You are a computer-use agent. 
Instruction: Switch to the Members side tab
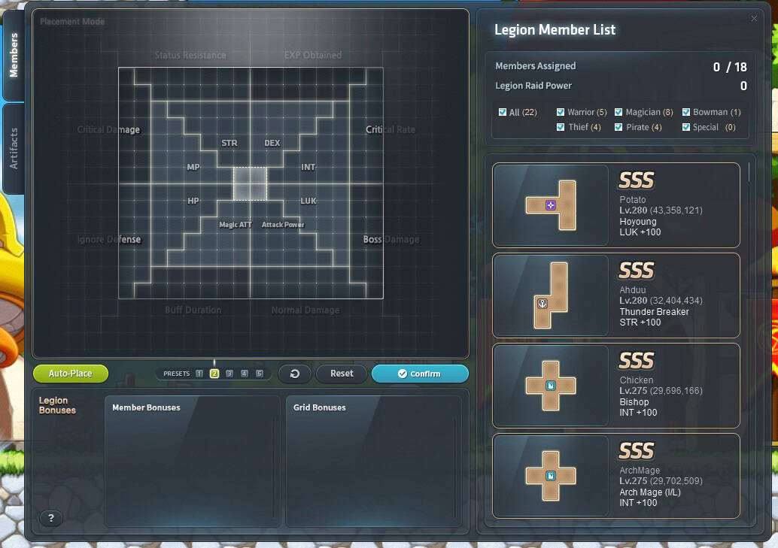pyautogui.click(x=14, y=56)
